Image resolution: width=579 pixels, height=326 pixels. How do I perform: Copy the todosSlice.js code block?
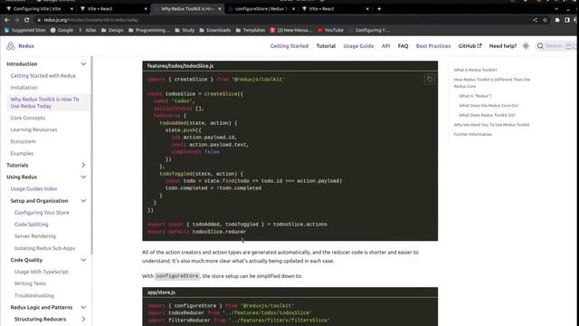click(x=429, y=79)
